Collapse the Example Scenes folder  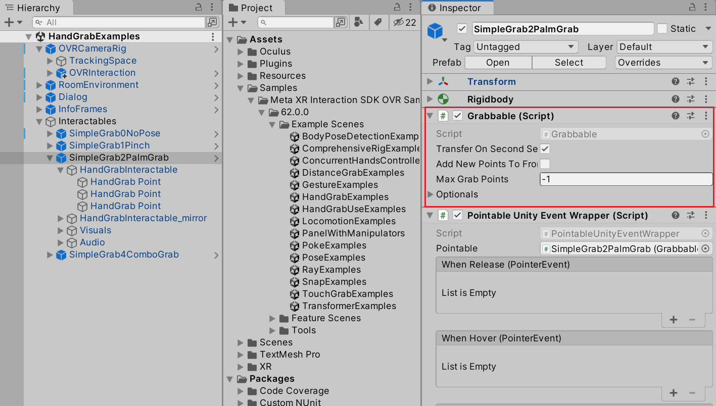point(272,124)
